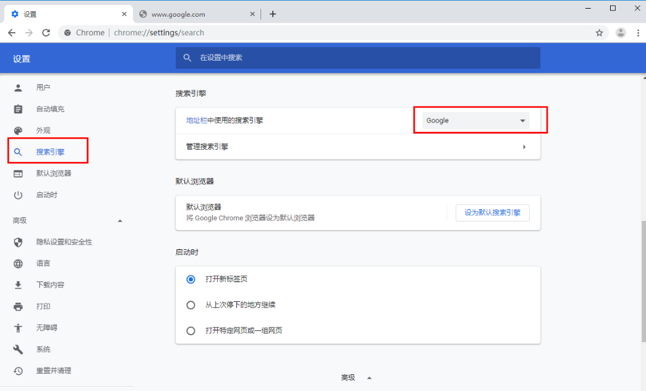This screenshot has height=391, width=646.
Task: Collapse the sidebar 高级 section
Action: point(120,221)
